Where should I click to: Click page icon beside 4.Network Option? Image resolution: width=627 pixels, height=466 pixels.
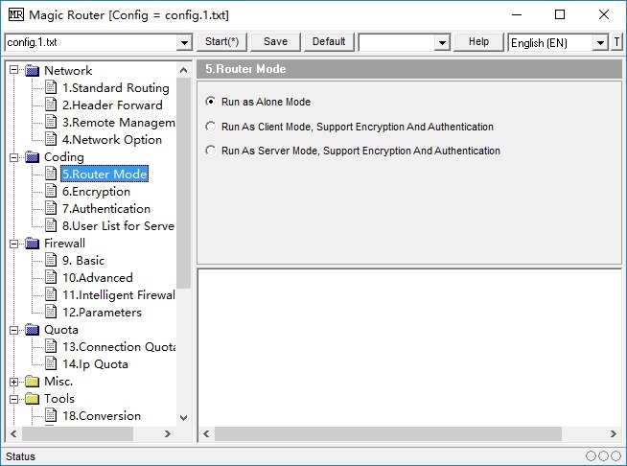(51, 139)
